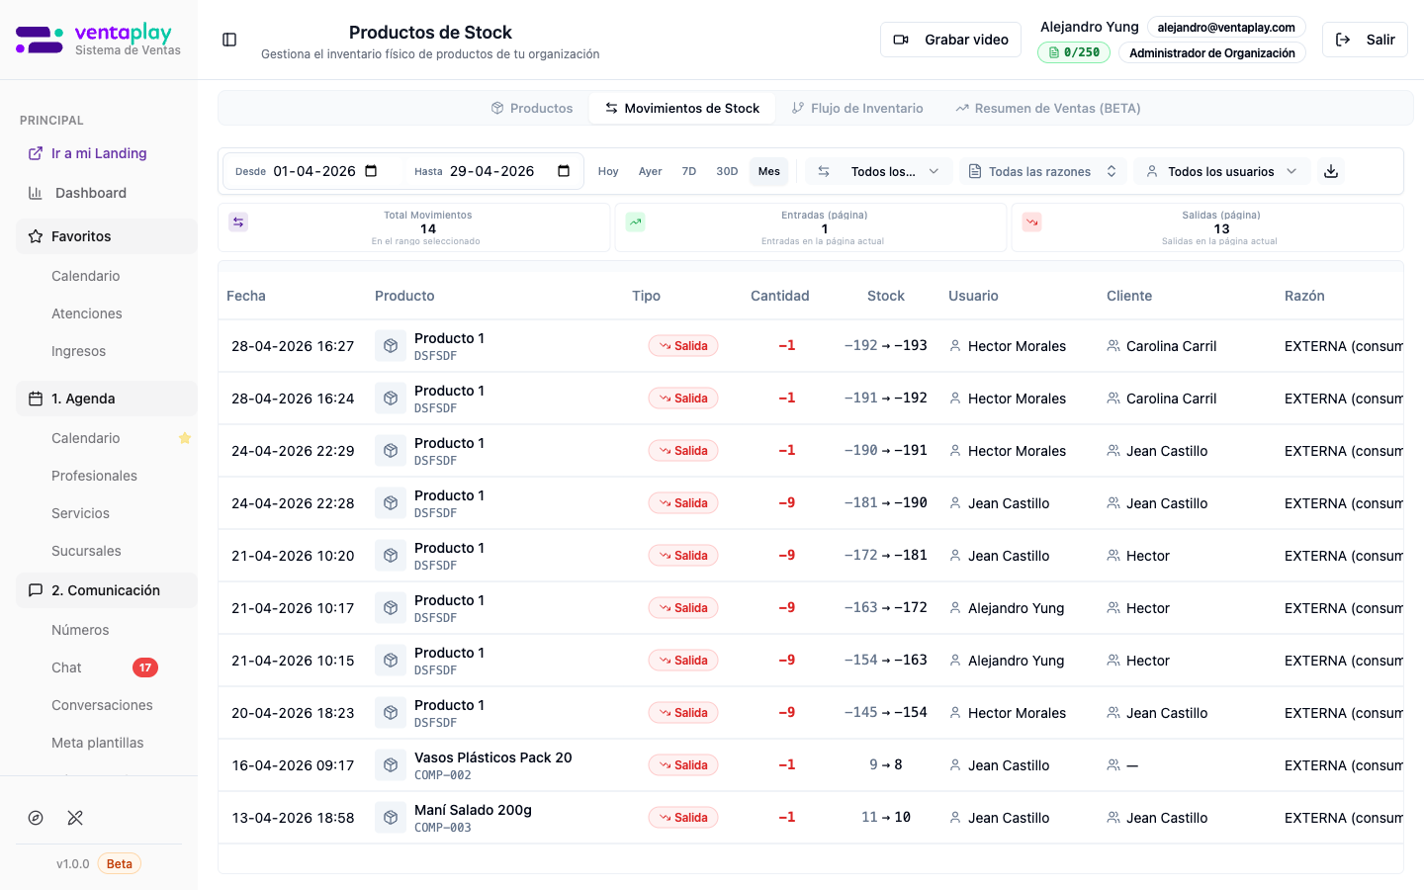This screenshot has width=1424, height=890.
Task: Enable the 7D quick filter
Action: pos(689,170)
